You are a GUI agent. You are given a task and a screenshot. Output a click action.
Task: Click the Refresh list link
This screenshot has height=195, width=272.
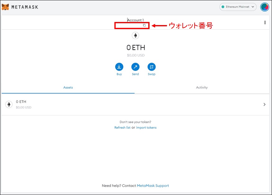(122, 128)
